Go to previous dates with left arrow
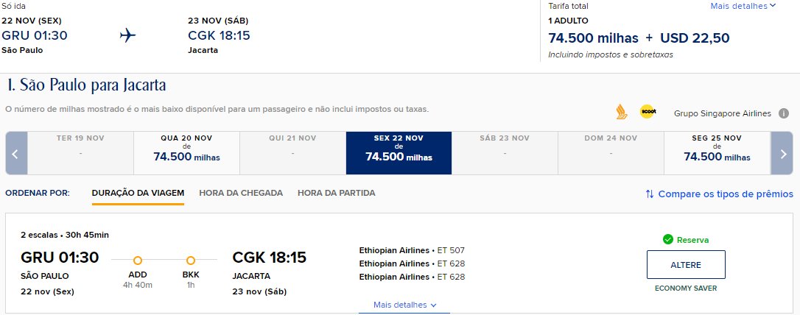The width and height of the screenshot is (800, 315). pos(16,153)
